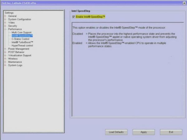Viewport: 187px width, 140px height.
Task: Expand the General settings node
Action: [x=5, y=16]
